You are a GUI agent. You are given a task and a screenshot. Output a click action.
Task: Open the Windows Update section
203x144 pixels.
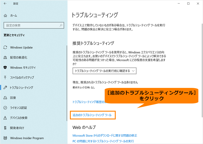coord(21,47)
